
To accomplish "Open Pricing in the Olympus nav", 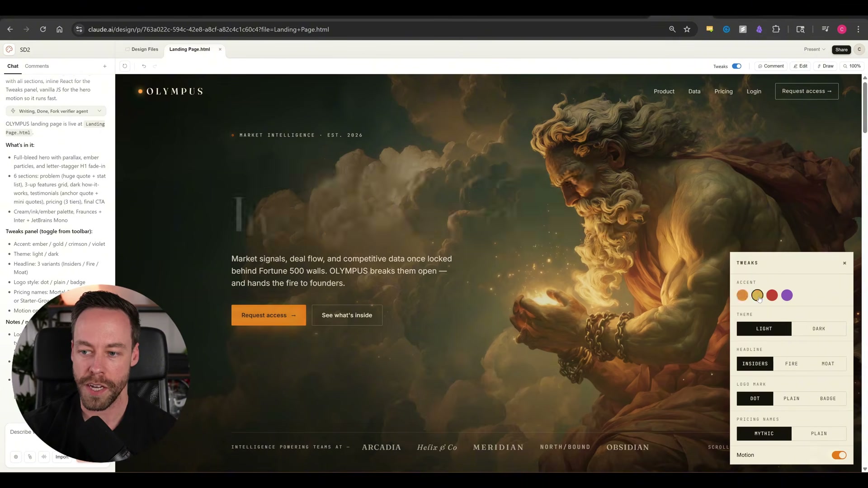I will [723, 91].
